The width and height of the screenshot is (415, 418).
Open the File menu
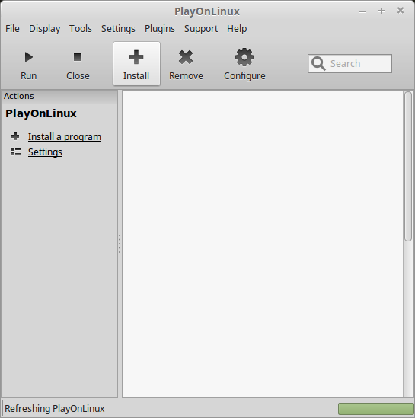tap(12, 28)
